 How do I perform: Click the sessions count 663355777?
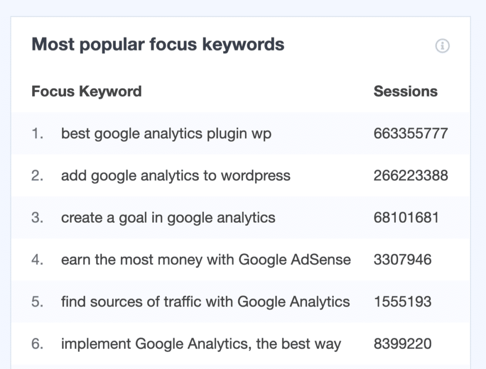pyautogui.click(x=410, y=133)
